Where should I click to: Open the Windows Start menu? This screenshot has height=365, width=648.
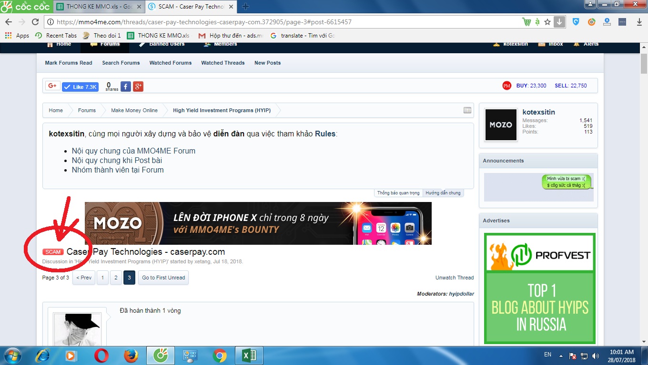(x=13, y=355)
